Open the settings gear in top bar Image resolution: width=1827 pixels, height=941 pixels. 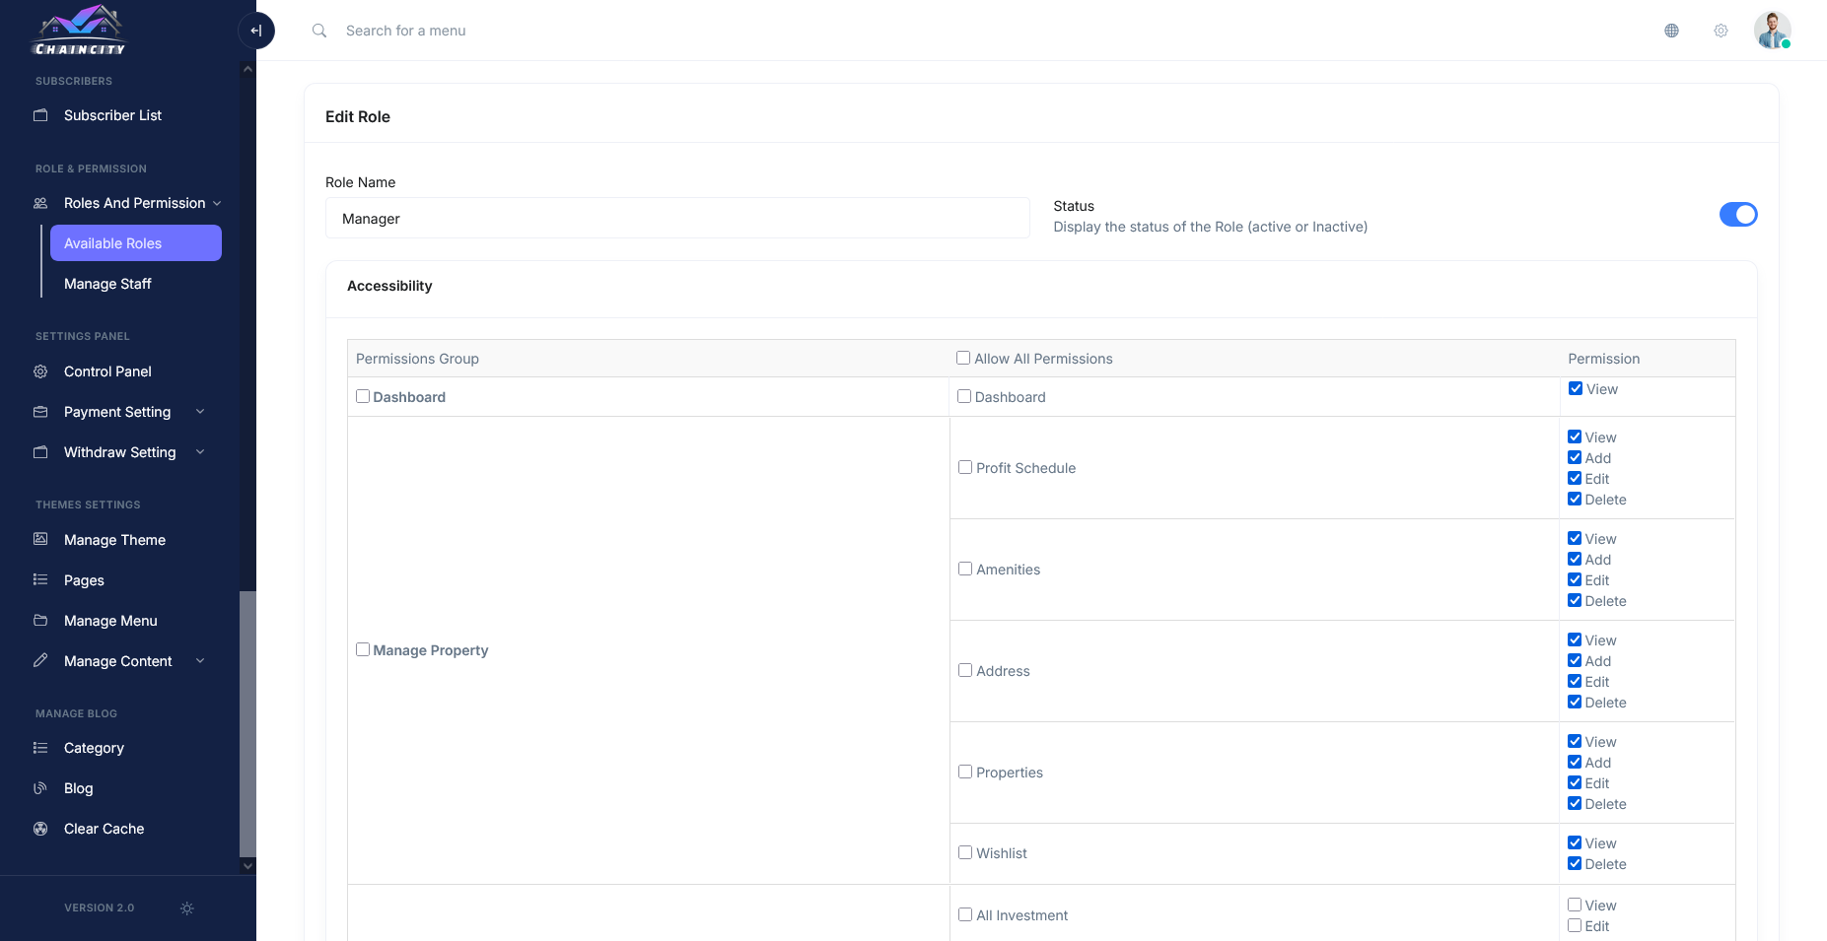(1721, 31)
